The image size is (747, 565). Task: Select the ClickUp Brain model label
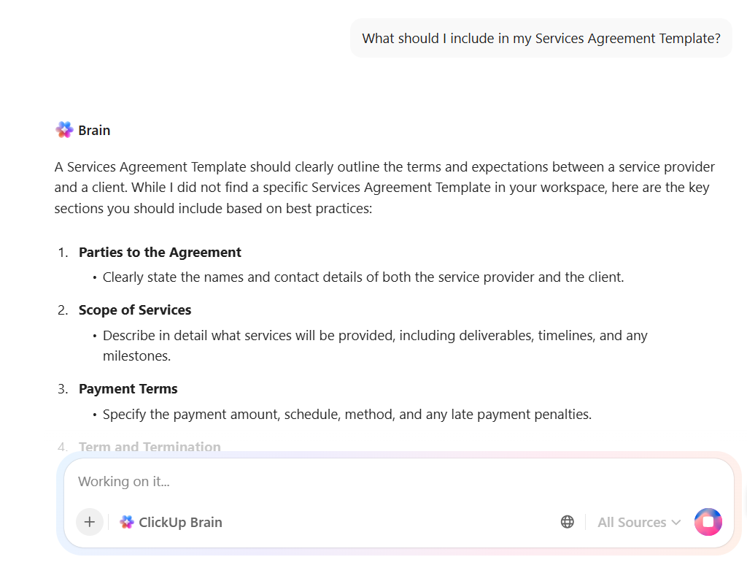click(180, 522)
